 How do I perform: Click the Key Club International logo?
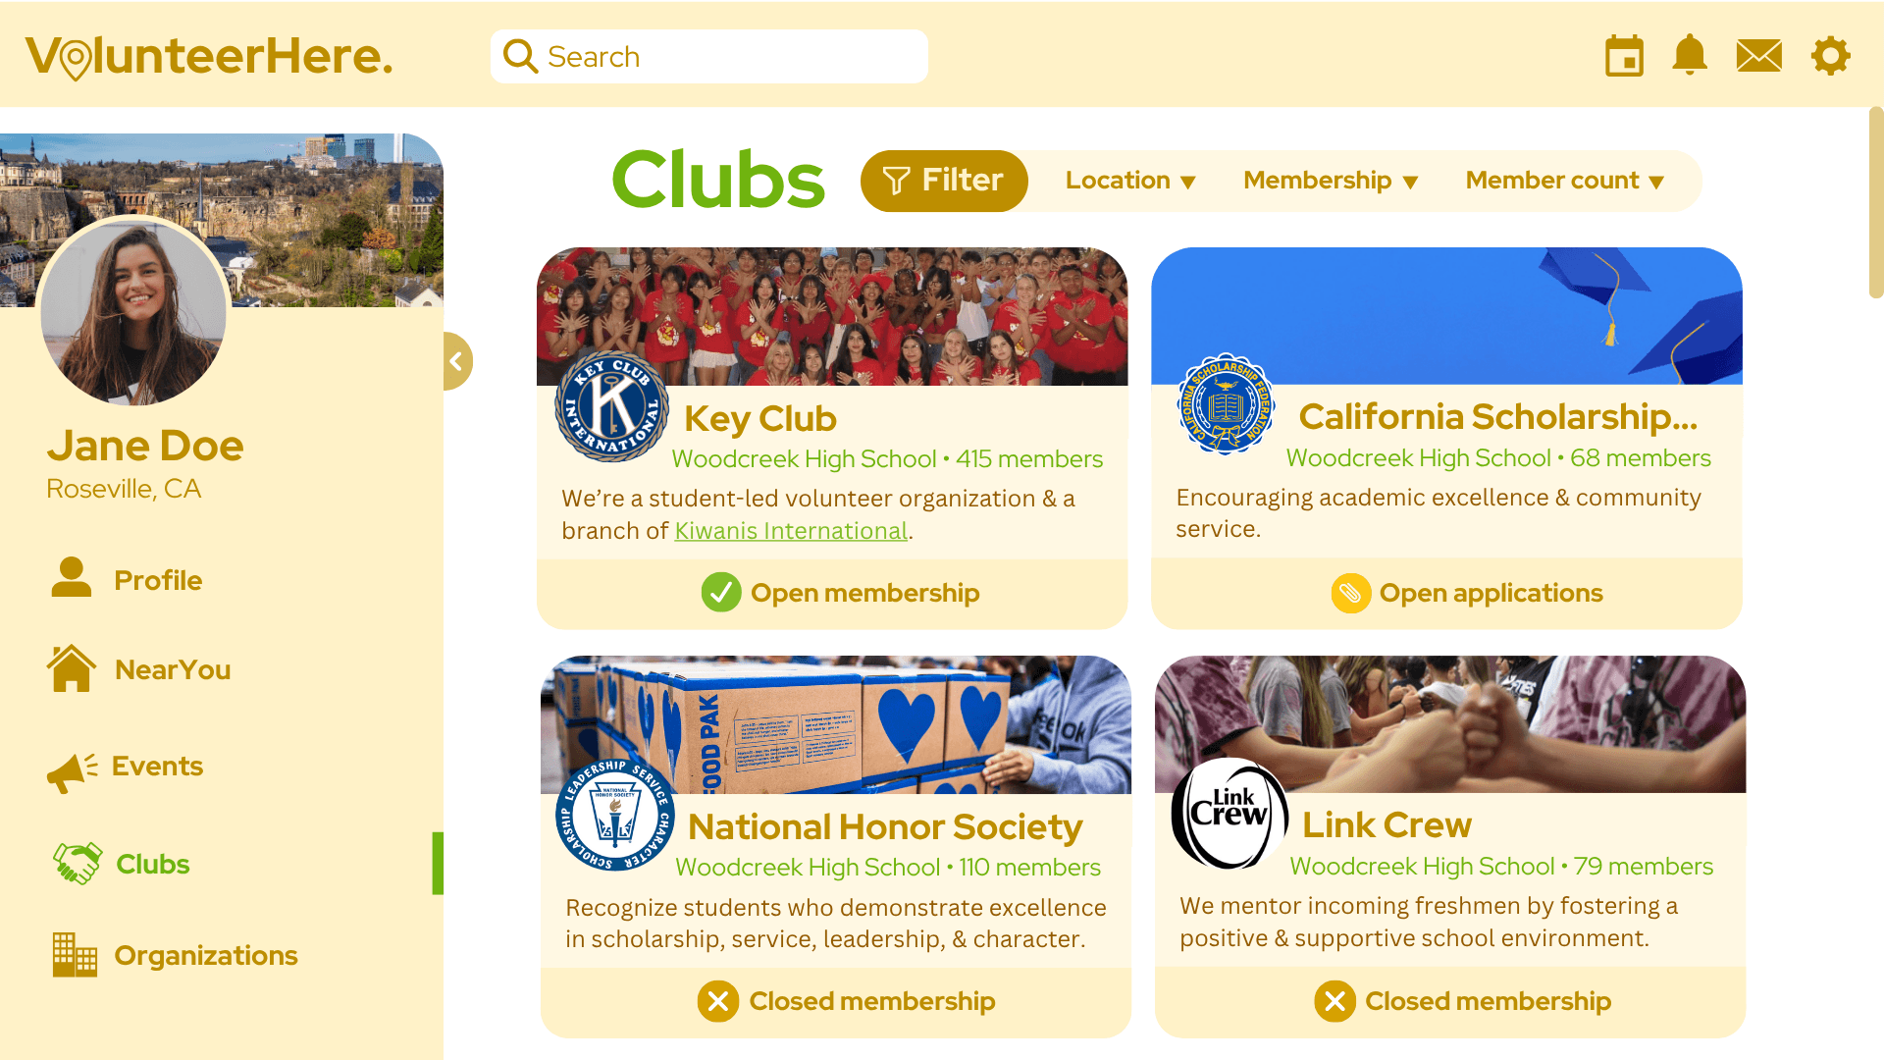point(612,406)
